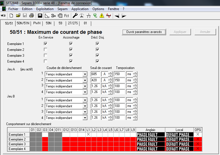Screen dimensions: 220x155
Task: Open a file with the folder icon
Action: (18, 16)
